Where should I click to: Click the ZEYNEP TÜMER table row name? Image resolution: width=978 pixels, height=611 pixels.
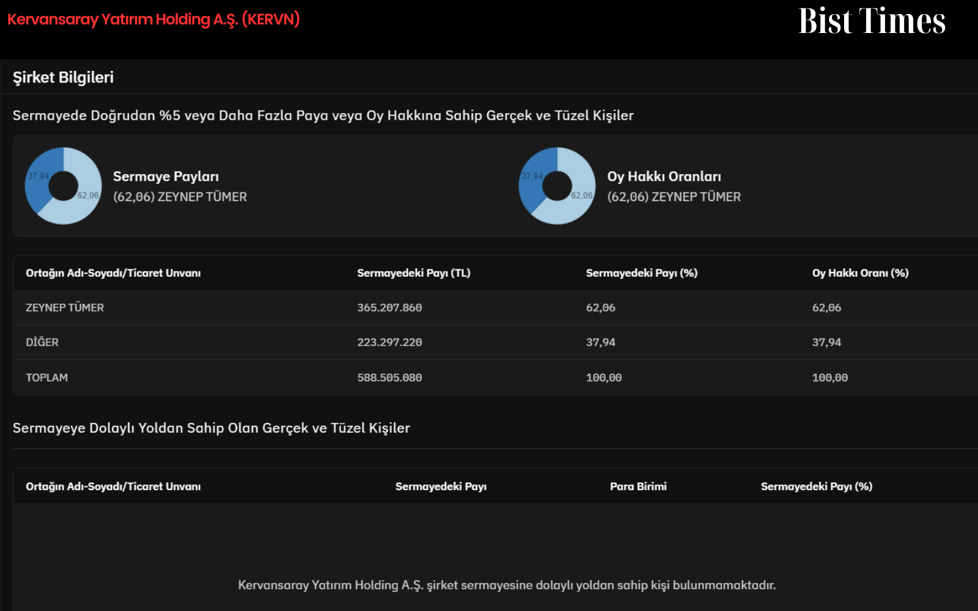(65, 308)
